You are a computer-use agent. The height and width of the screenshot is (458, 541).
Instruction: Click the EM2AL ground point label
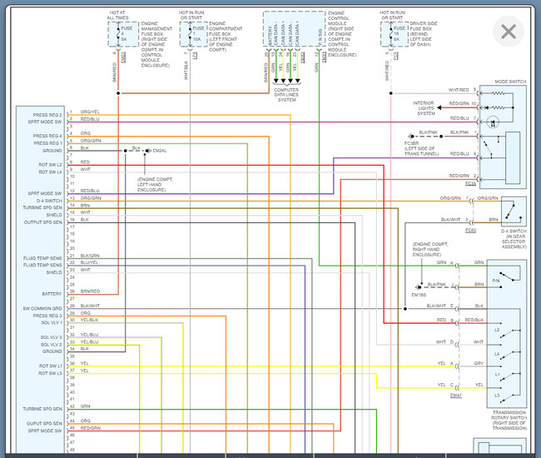pyautogui.click(x=160, y=151)
